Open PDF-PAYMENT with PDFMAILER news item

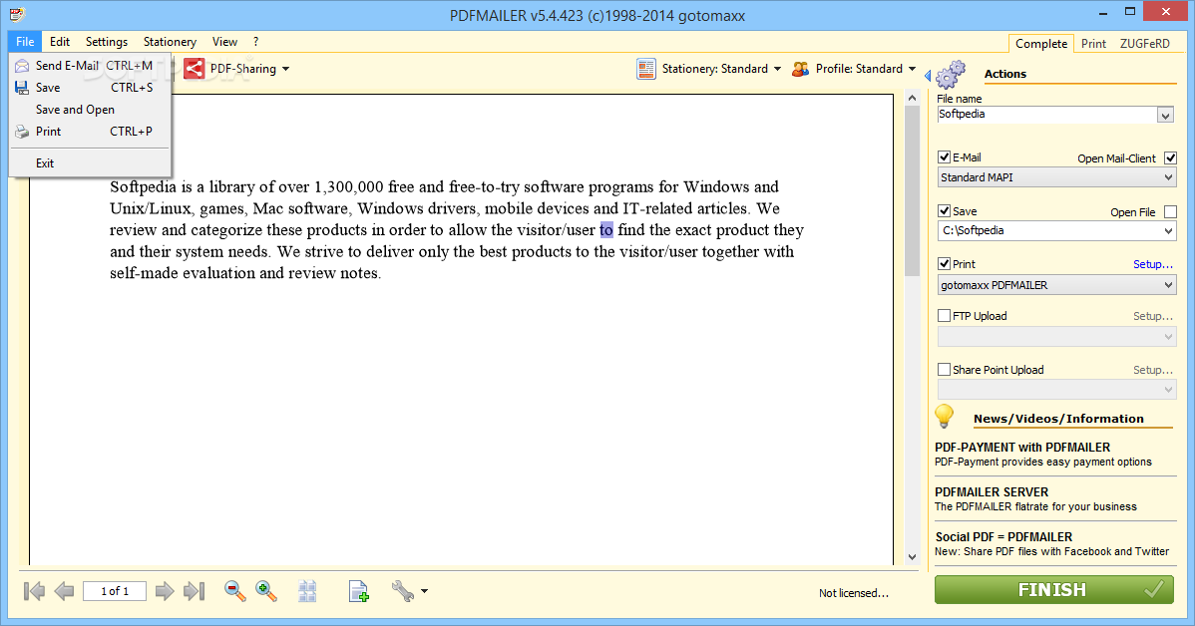click(x=1043, y=454)
